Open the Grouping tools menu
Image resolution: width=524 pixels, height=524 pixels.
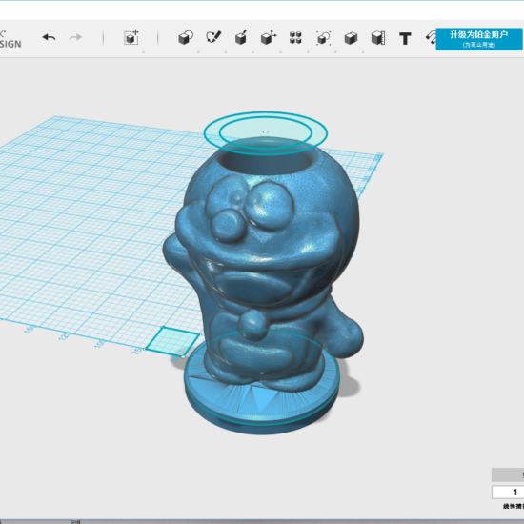[323, 38]
